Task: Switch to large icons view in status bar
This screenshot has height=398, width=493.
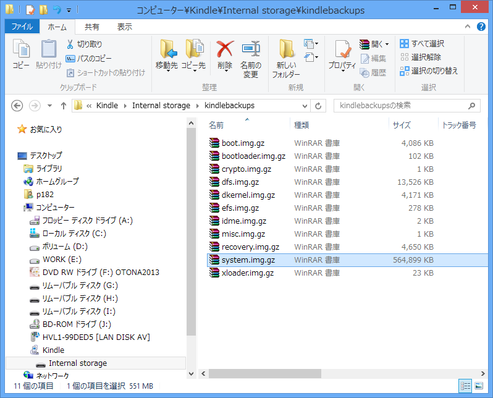Action: click(479, 386)
